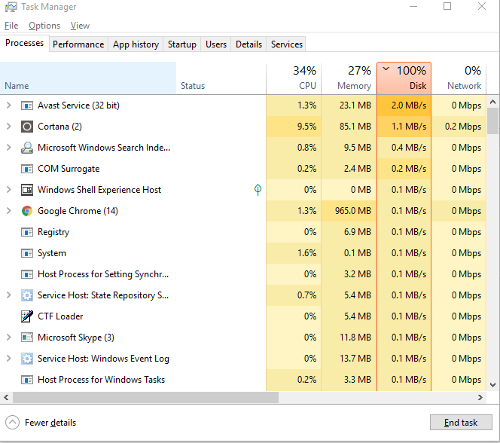Sort by the Disk 100% column header
The height and width of the screenshot is (443, 500).
coord(404,78)
